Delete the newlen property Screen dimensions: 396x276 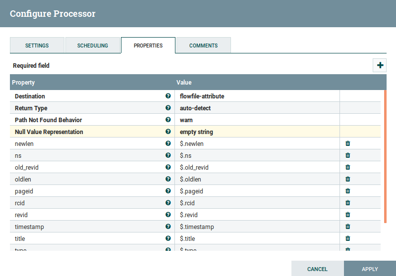pos(348,143)
